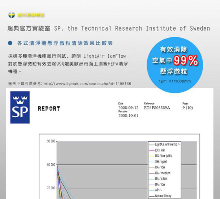Click the reference number ETf P803889A
Screen dimensions: 220x199
(x=157, y=108)
